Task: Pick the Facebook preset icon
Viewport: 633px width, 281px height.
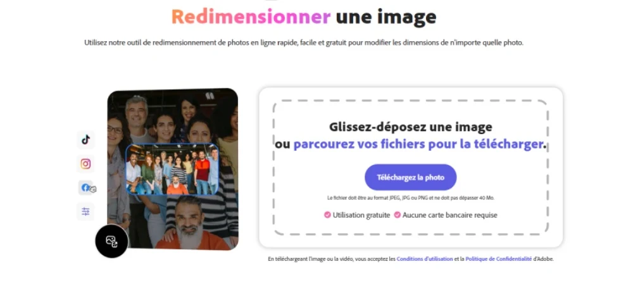Action: coord(85,188)
